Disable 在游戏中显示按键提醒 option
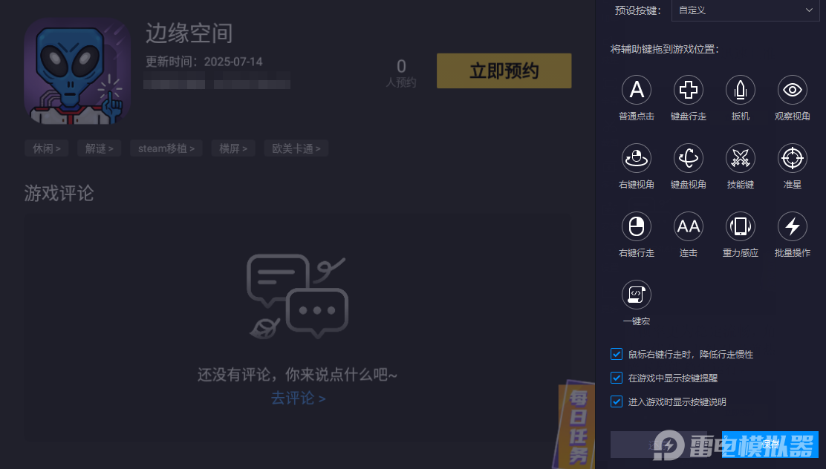Screen dimensions: 826x469 (x=616, y=378)
